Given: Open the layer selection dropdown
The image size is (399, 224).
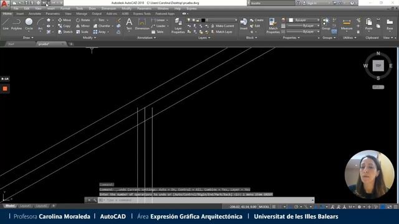Looking at the screenshot, I should coord(211,20).
